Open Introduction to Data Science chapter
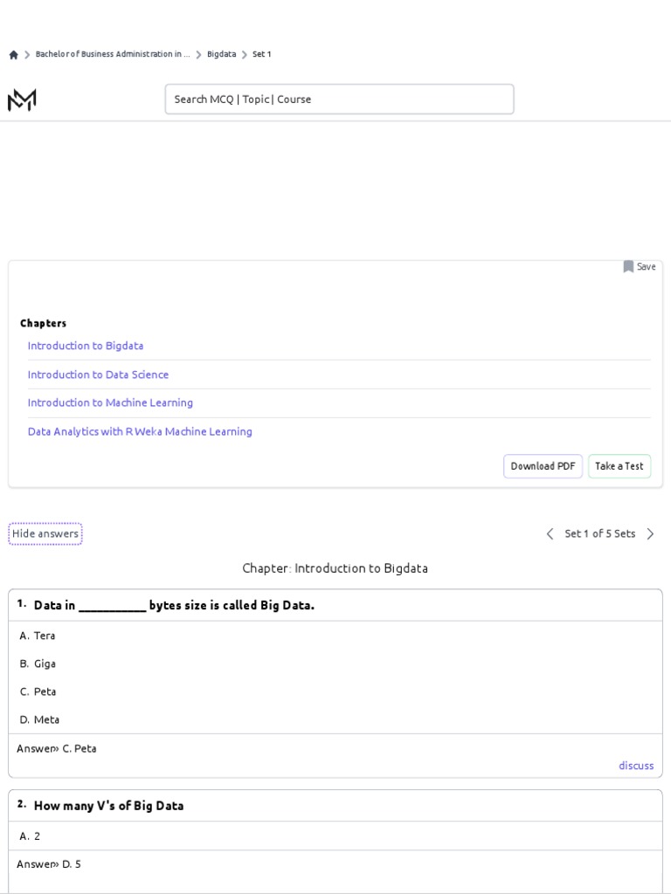The image size is (671, 894). [98, 375]
